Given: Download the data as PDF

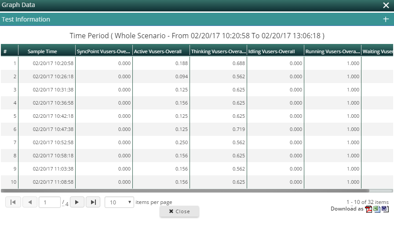Looking at the screenshot, I should click(x=369, y=209).
